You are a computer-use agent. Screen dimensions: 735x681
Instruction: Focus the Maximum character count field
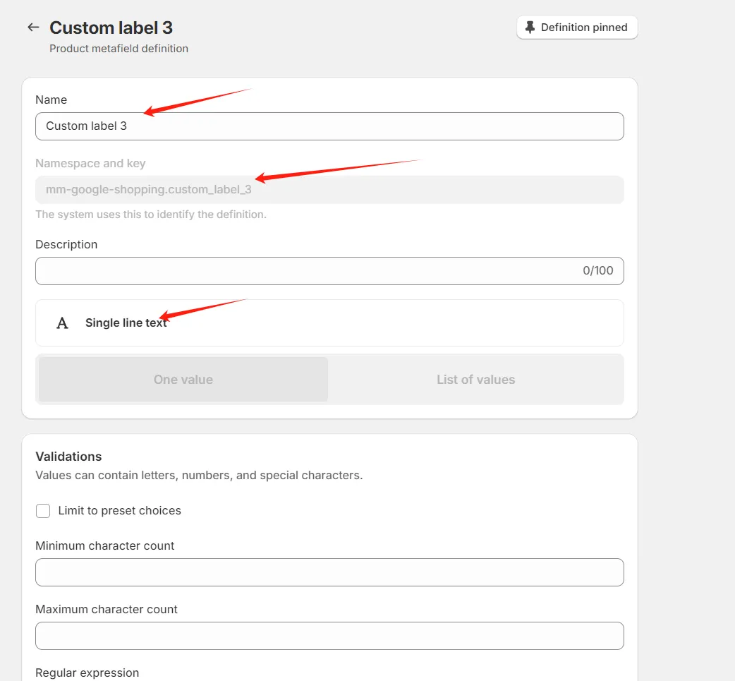pyautogui.click(x=329, y=636)
